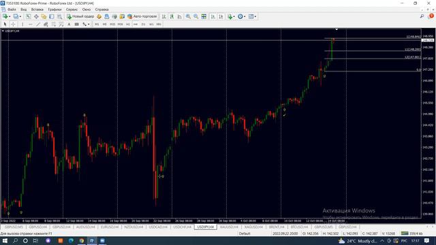Image resolution: width=436 pixels, height=245 pixels.
Task: Open the weather widget on taskbar
Action: (x=357, y=241)
